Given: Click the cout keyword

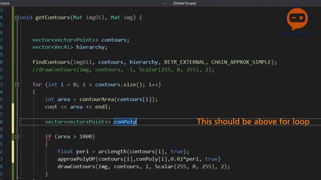Looking at the screenshot, I should [51, 106].
